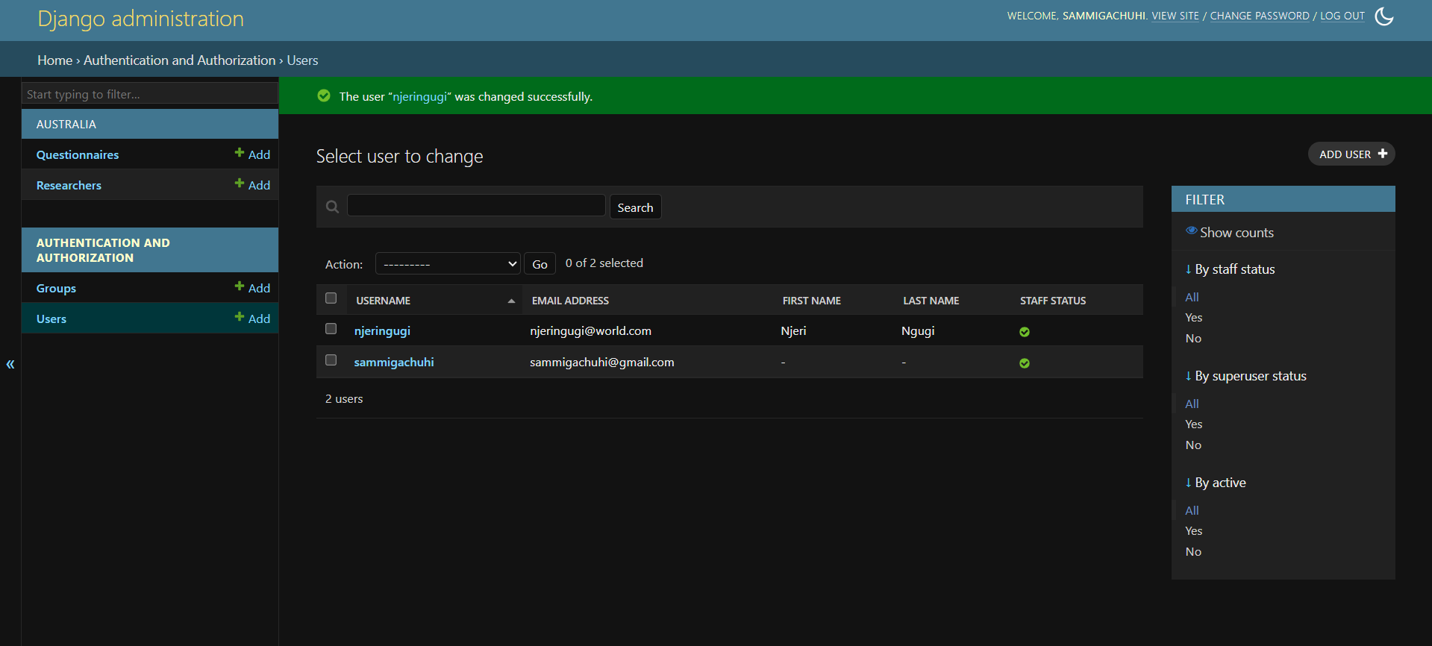Sort by Username column arrow
1432x646 pixels.
511,301
